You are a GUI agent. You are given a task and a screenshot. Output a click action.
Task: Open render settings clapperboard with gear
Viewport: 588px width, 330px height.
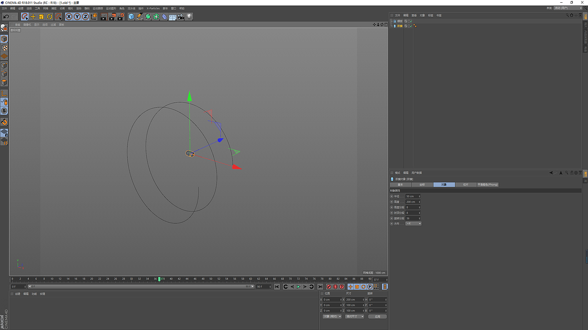[x=120, y=16]
